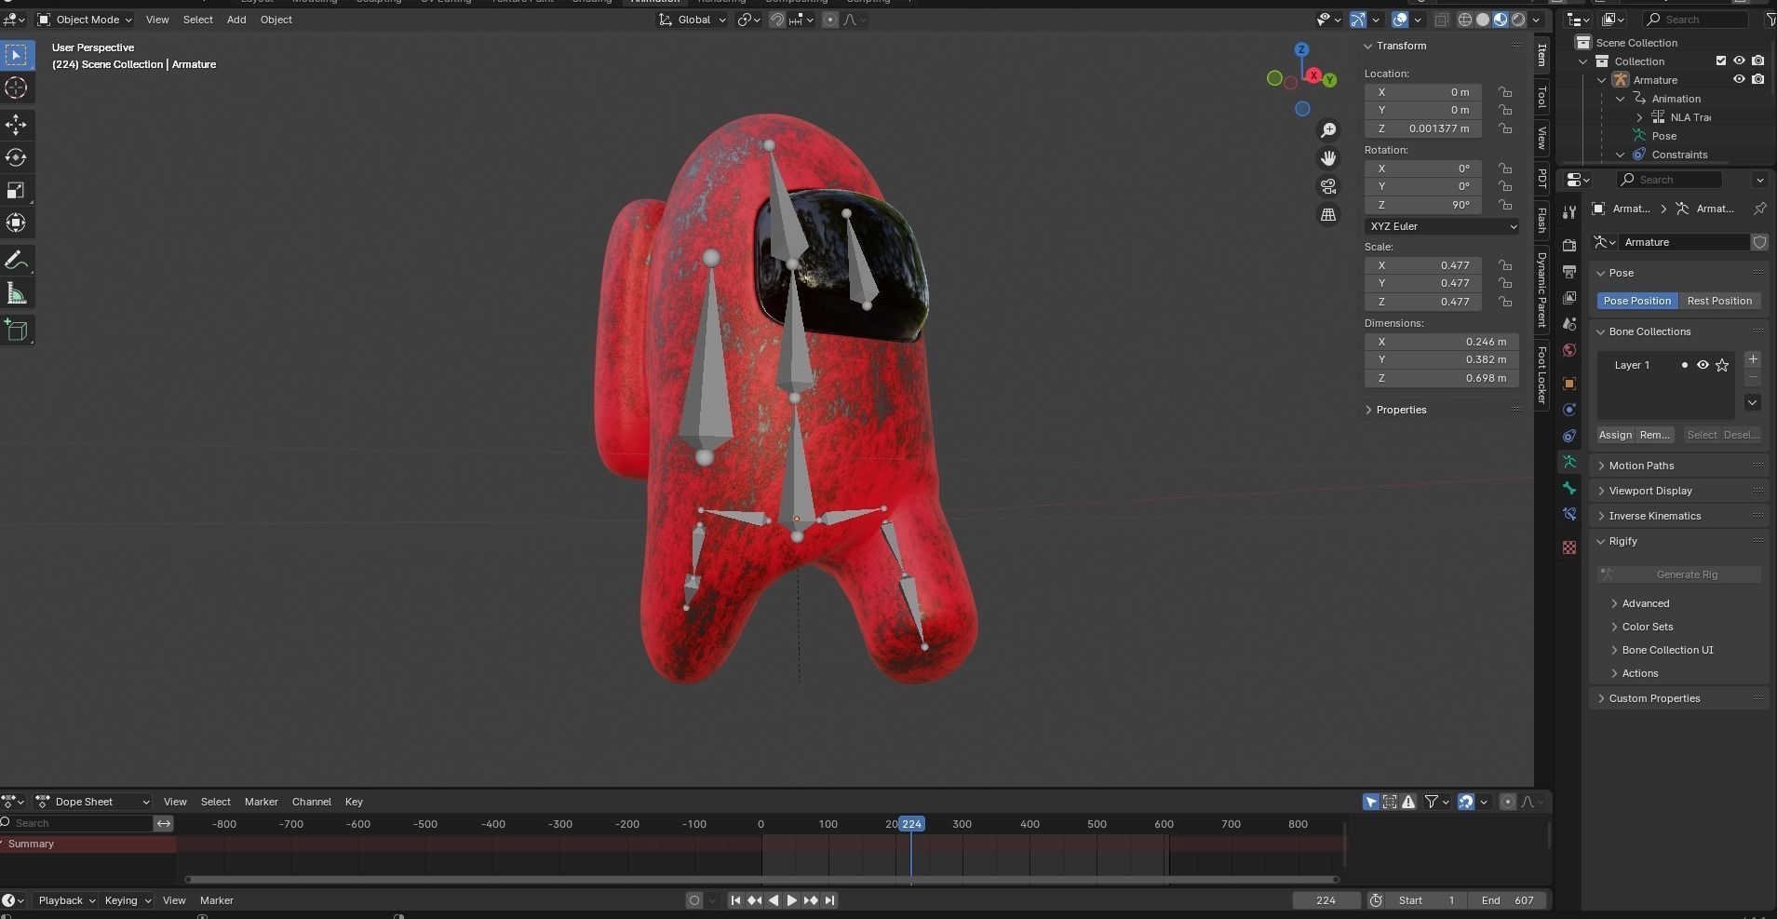Open the Object Mode dropdown
Image resolution: width=1777 pixels, height=919 pixels.
(85, 20)
